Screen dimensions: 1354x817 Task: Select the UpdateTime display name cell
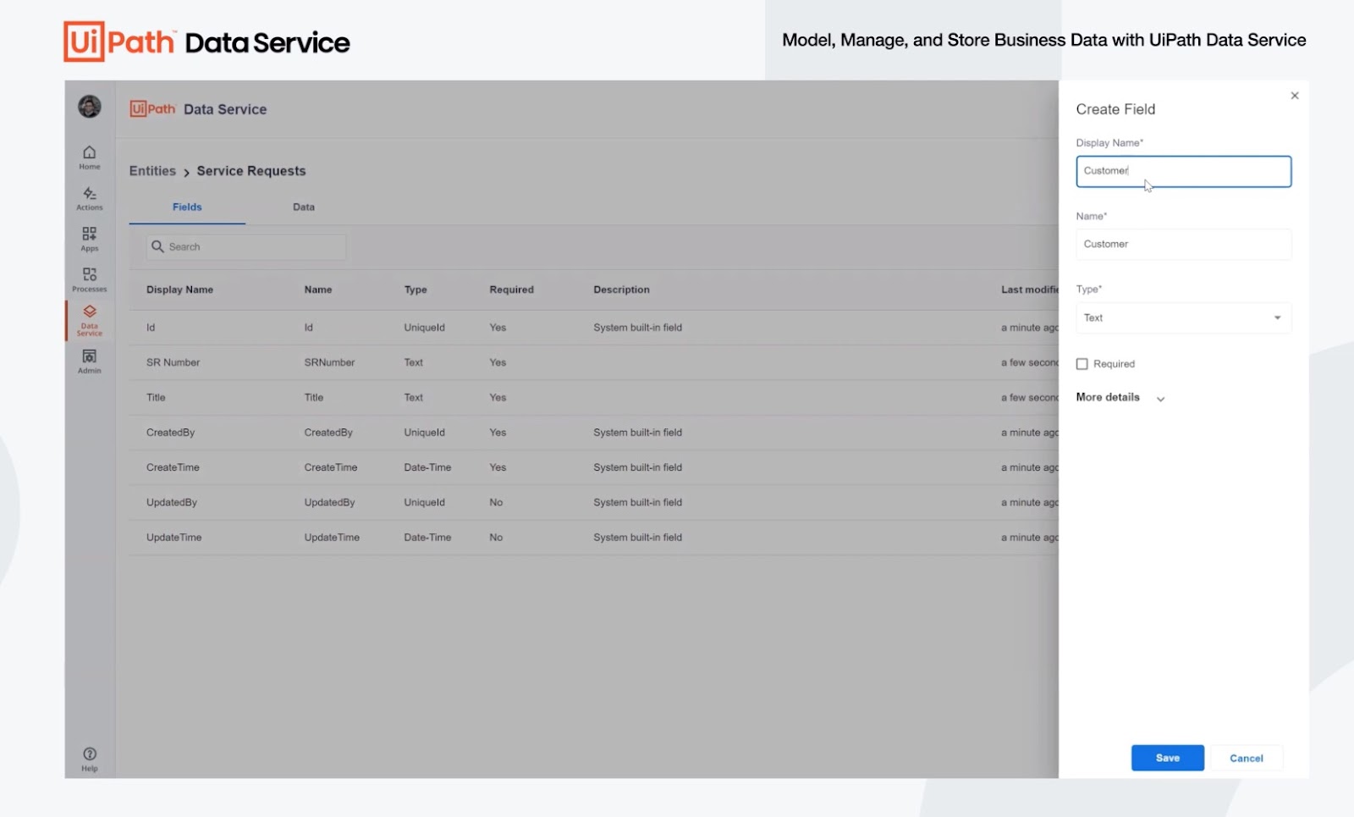coord(173,538)
